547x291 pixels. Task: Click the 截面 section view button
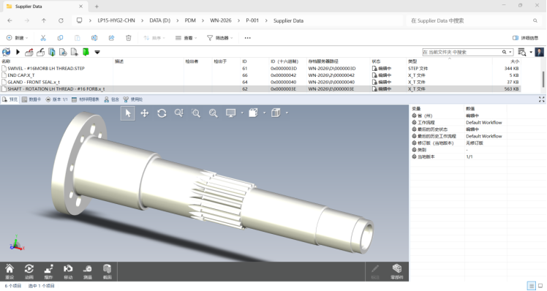point(107,272)
